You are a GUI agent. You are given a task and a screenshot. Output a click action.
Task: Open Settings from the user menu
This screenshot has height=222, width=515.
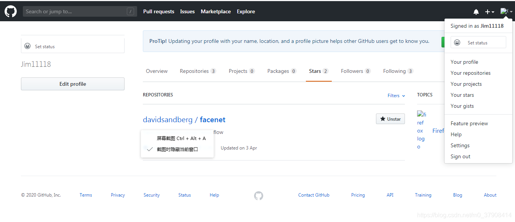(460, 145)
